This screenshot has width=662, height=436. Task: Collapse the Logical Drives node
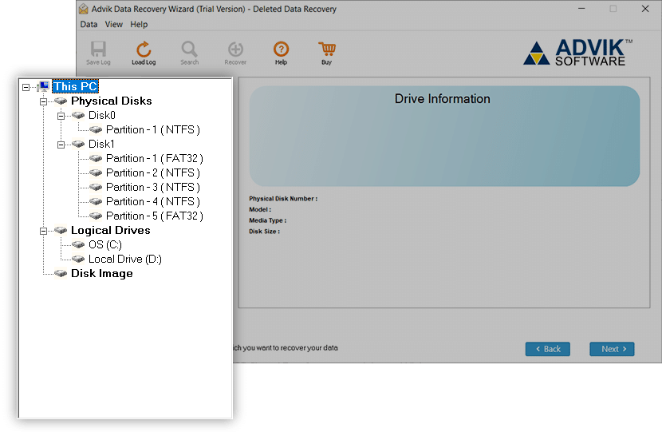(43, 231)
